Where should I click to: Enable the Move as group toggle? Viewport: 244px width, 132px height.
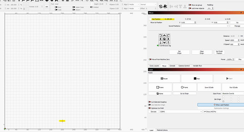click(x=190, y=5)
